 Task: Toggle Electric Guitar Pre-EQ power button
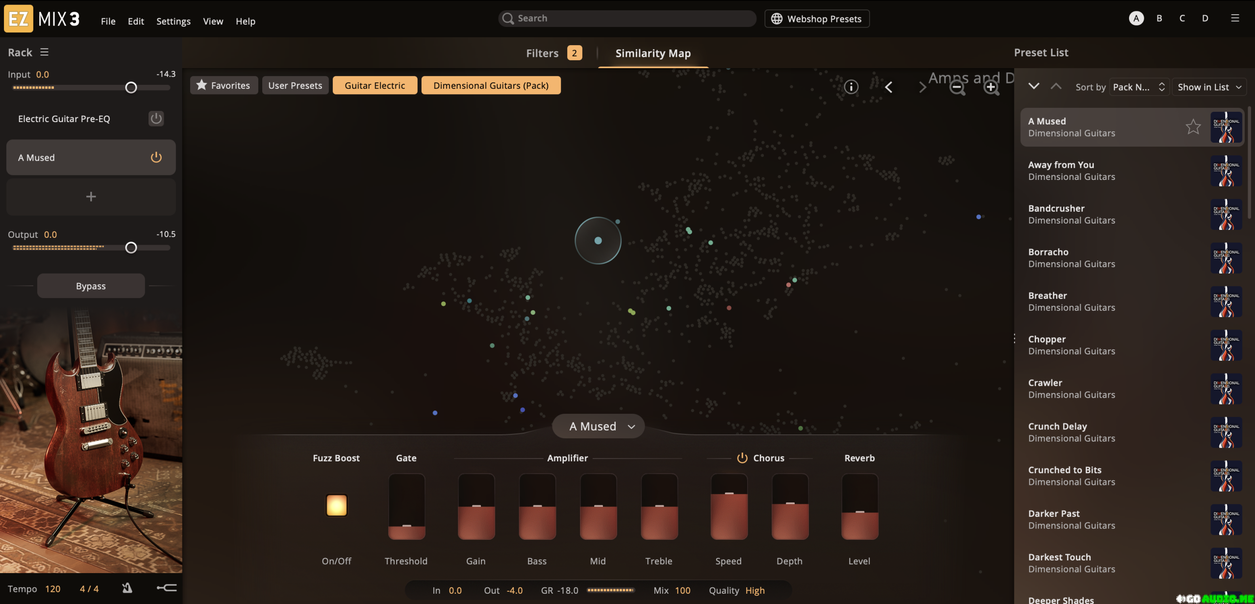tap(156, 119)
